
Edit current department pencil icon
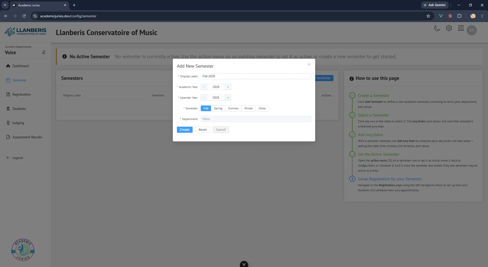pyautogui.click(x=44, y=52)
